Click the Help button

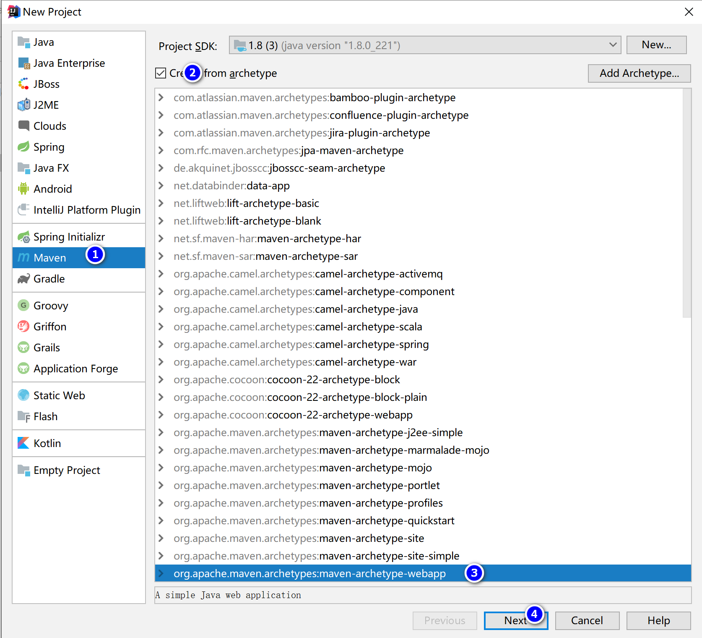658,620
